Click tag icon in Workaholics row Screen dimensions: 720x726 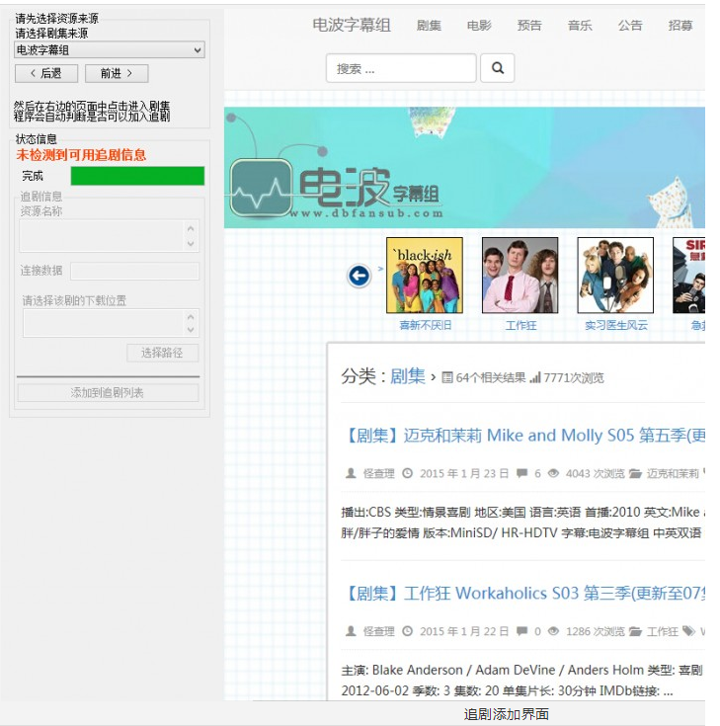[x=689, y=631]
